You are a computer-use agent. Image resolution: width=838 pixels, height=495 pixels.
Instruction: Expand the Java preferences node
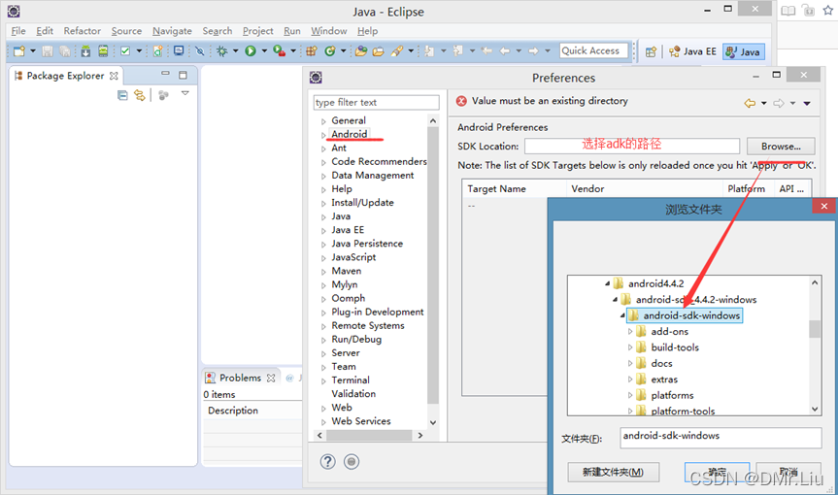click(323, 216)
